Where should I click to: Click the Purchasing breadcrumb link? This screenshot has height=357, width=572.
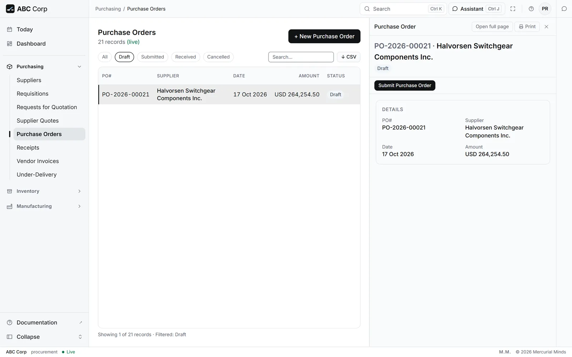(x=108, y=9)
